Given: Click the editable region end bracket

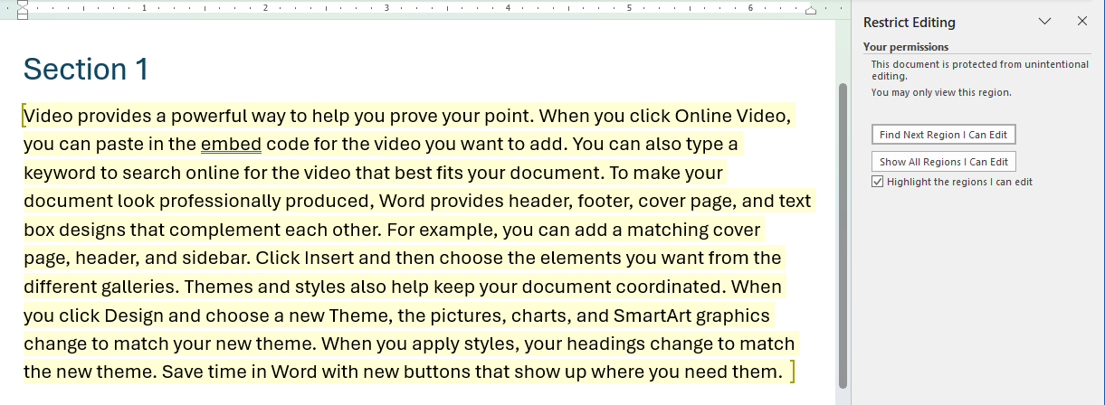Looking at the screenshot, I should (793, 372).
